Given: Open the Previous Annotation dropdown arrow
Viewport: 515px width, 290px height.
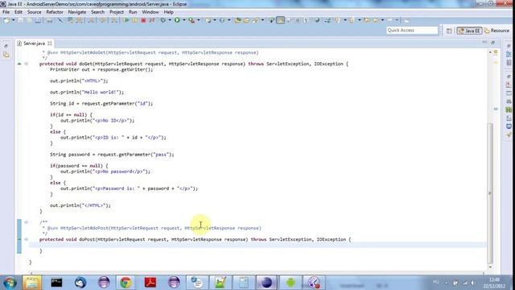Looking at the screenshot, I should (x=360, y=20).
